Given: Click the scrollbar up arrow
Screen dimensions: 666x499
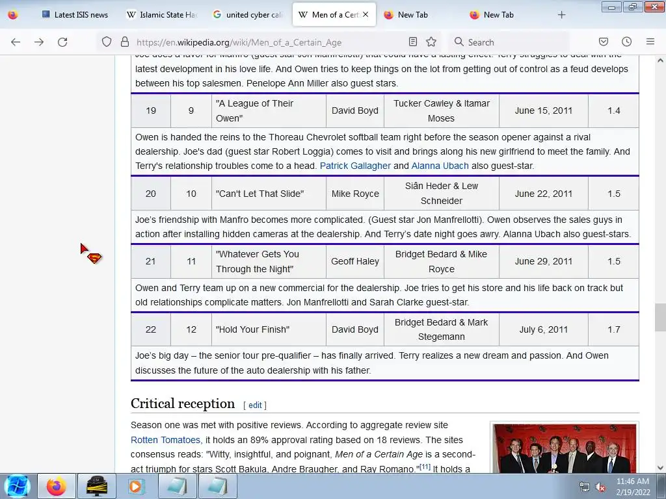Looking at the screenshot, I should [660, 60].
